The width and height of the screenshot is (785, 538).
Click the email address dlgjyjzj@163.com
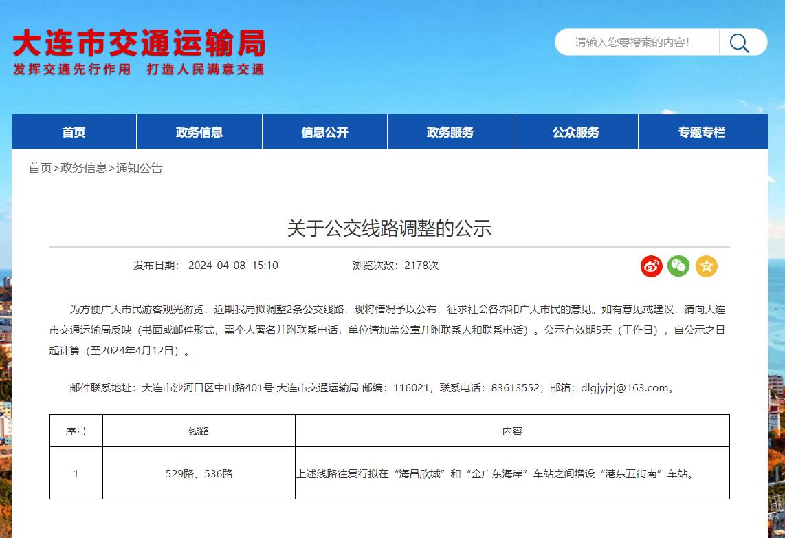pos(624,388)
